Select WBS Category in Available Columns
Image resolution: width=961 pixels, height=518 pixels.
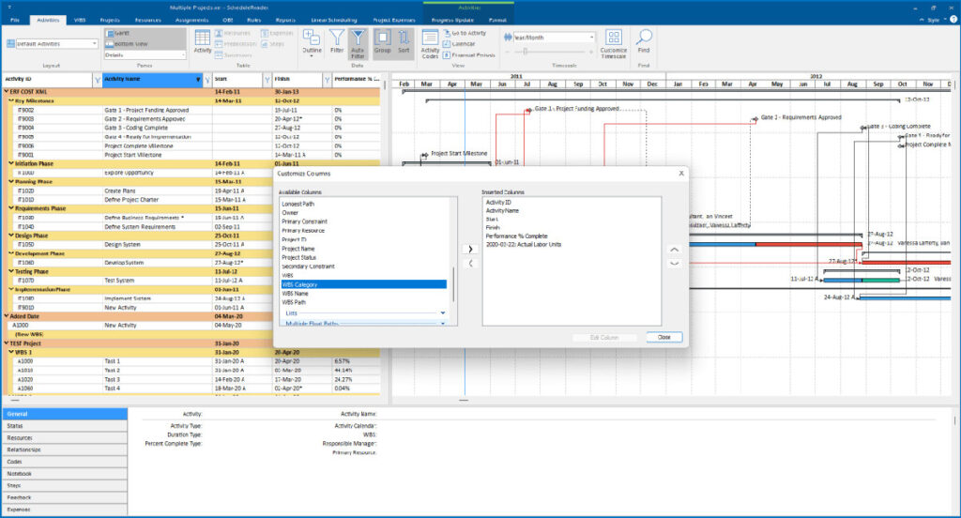[x=363, y=284]
